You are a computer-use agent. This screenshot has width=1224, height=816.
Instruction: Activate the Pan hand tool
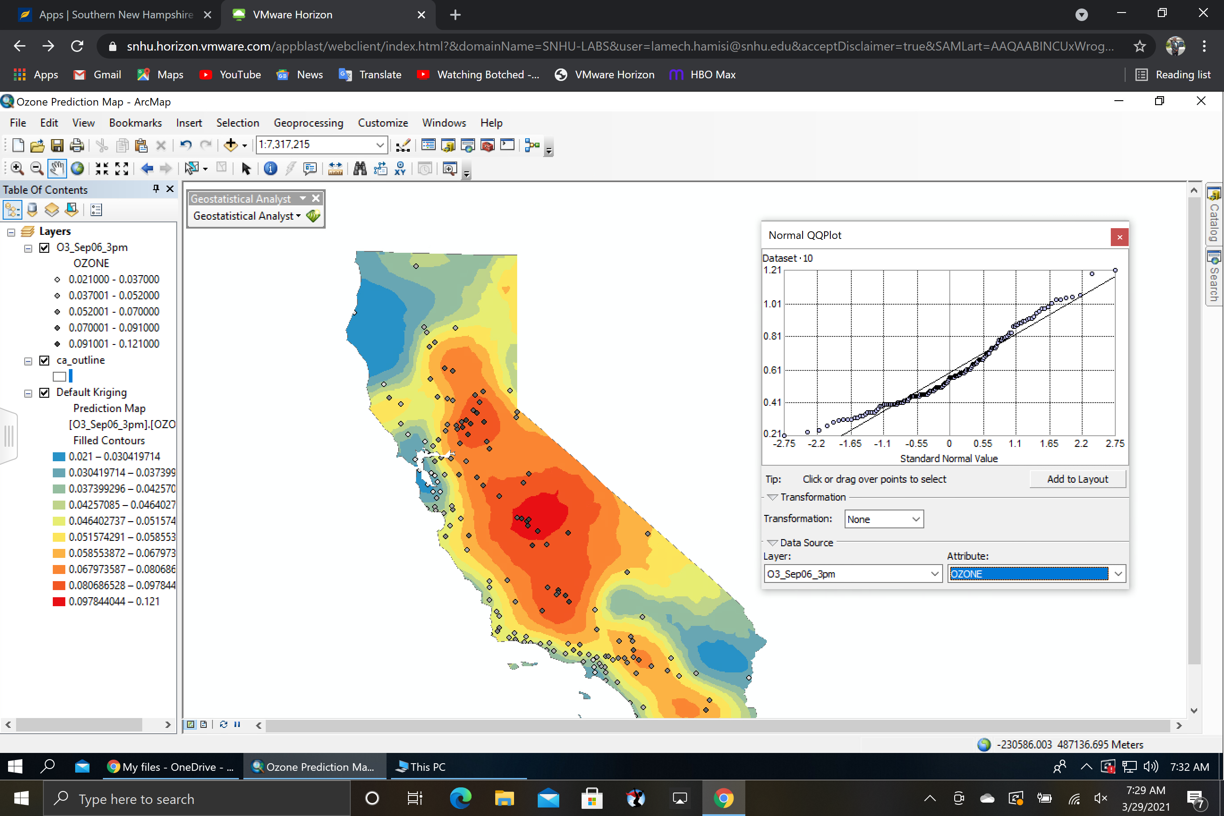57,169
